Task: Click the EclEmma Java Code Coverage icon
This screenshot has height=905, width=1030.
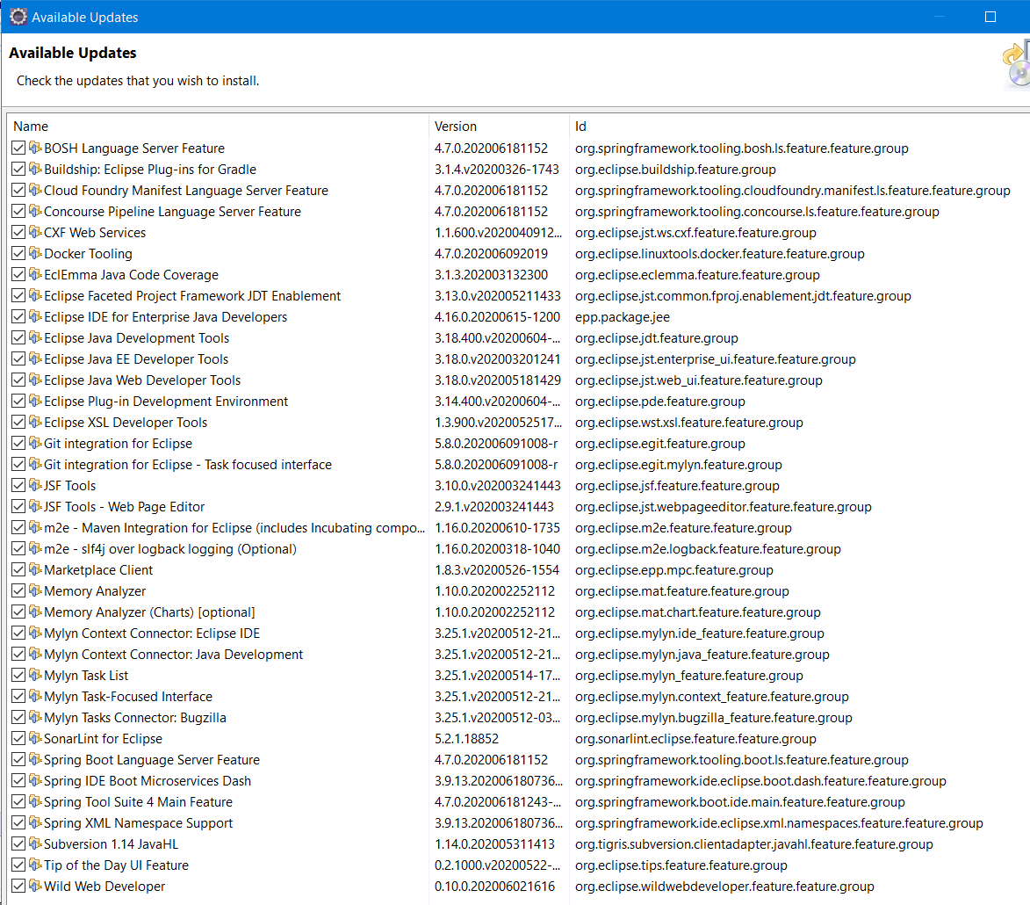Action: [35, 274]
